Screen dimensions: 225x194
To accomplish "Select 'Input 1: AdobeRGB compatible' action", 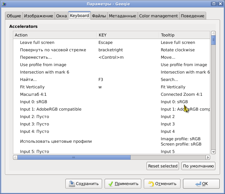I will click(x=111, y=109).
